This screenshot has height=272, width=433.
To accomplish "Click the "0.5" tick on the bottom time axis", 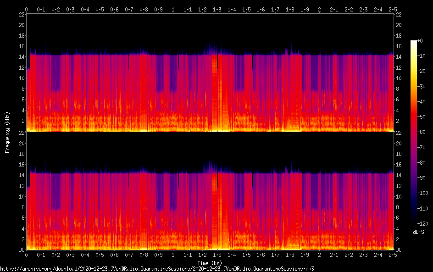I will 100,255.
